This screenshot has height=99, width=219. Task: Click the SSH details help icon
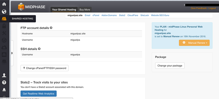click(x=39, y=49)
